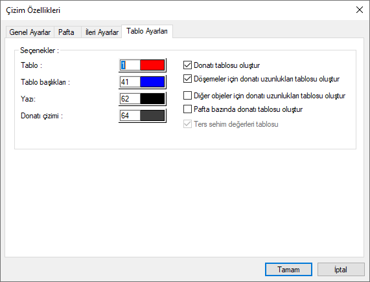Open the Pafta tab
The height and width of the screenshot is (282, 370).
[x=66, y=32]
